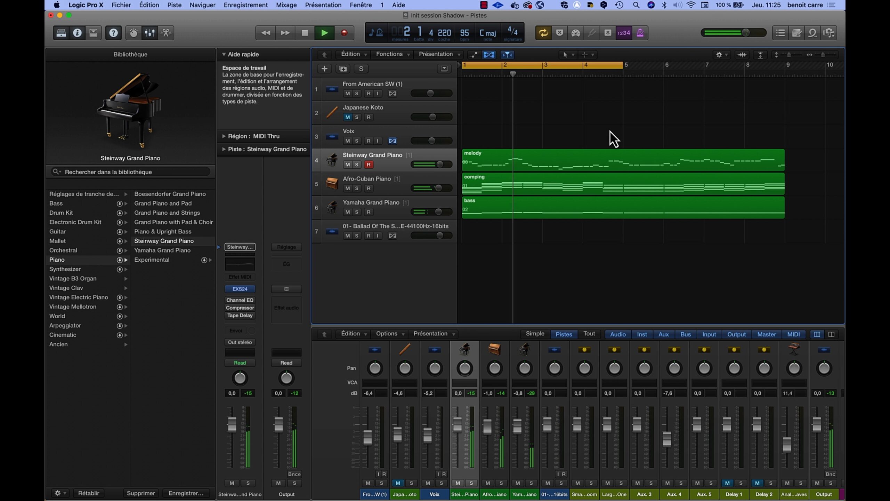The image size is (890, 501).
Task: Click the green Read automation button
Action: (x=240, y=363)
